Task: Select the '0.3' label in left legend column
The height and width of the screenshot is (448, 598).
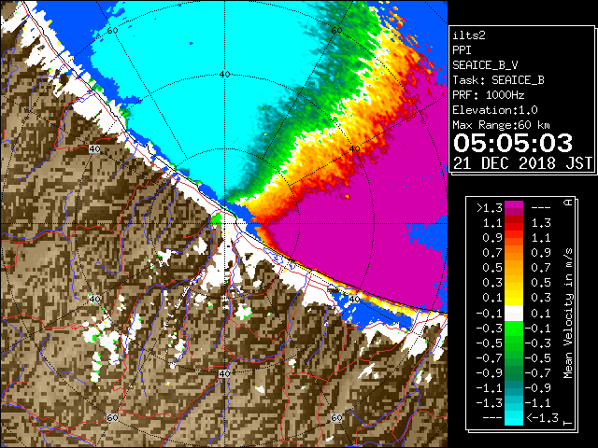Action: click(492, 283)
